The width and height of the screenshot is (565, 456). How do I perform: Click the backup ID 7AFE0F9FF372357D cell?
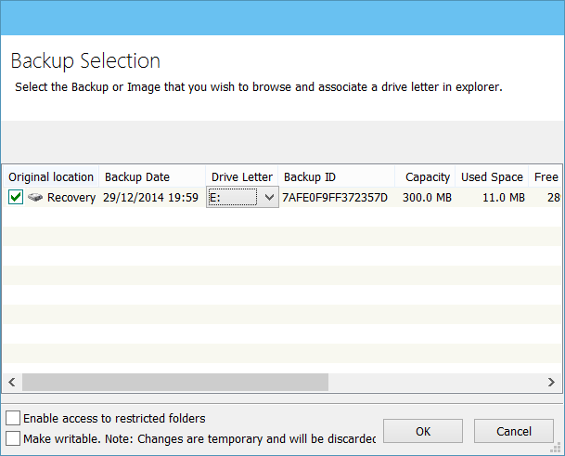point(335,198)
